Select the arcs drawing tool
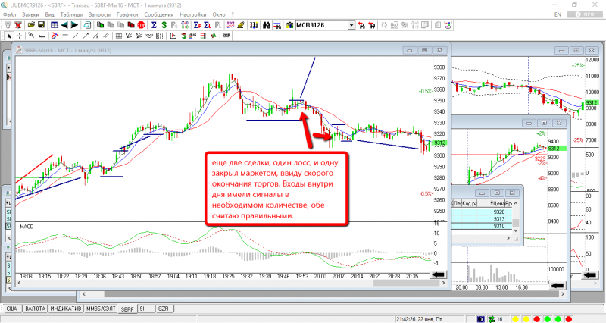This screenshot has width=606, height=323. click(148, 36)
